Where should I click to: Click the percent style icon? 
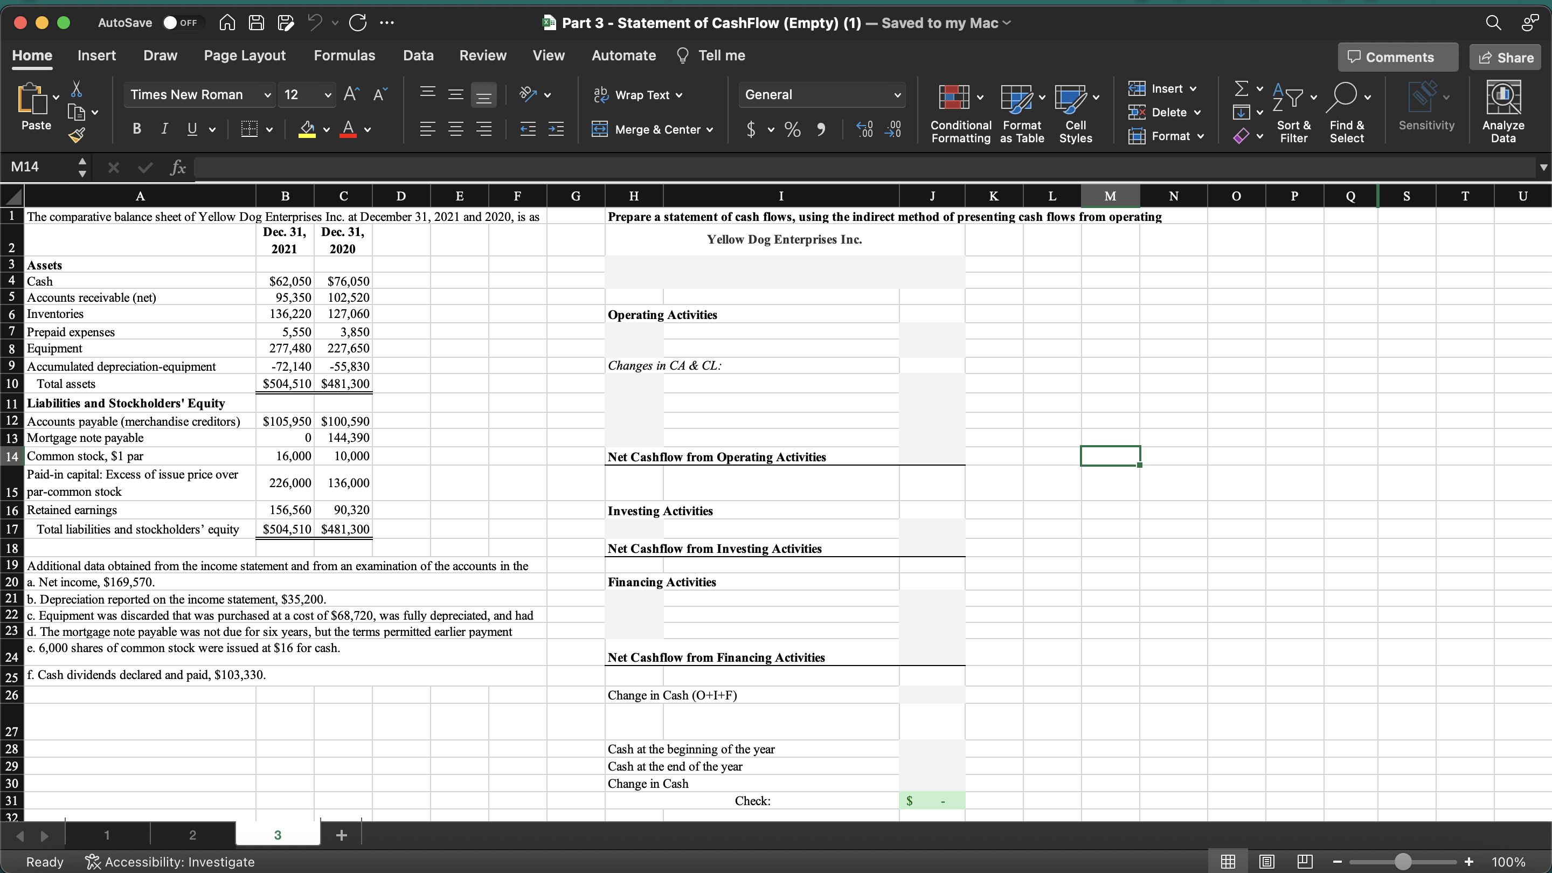point(792,129)
